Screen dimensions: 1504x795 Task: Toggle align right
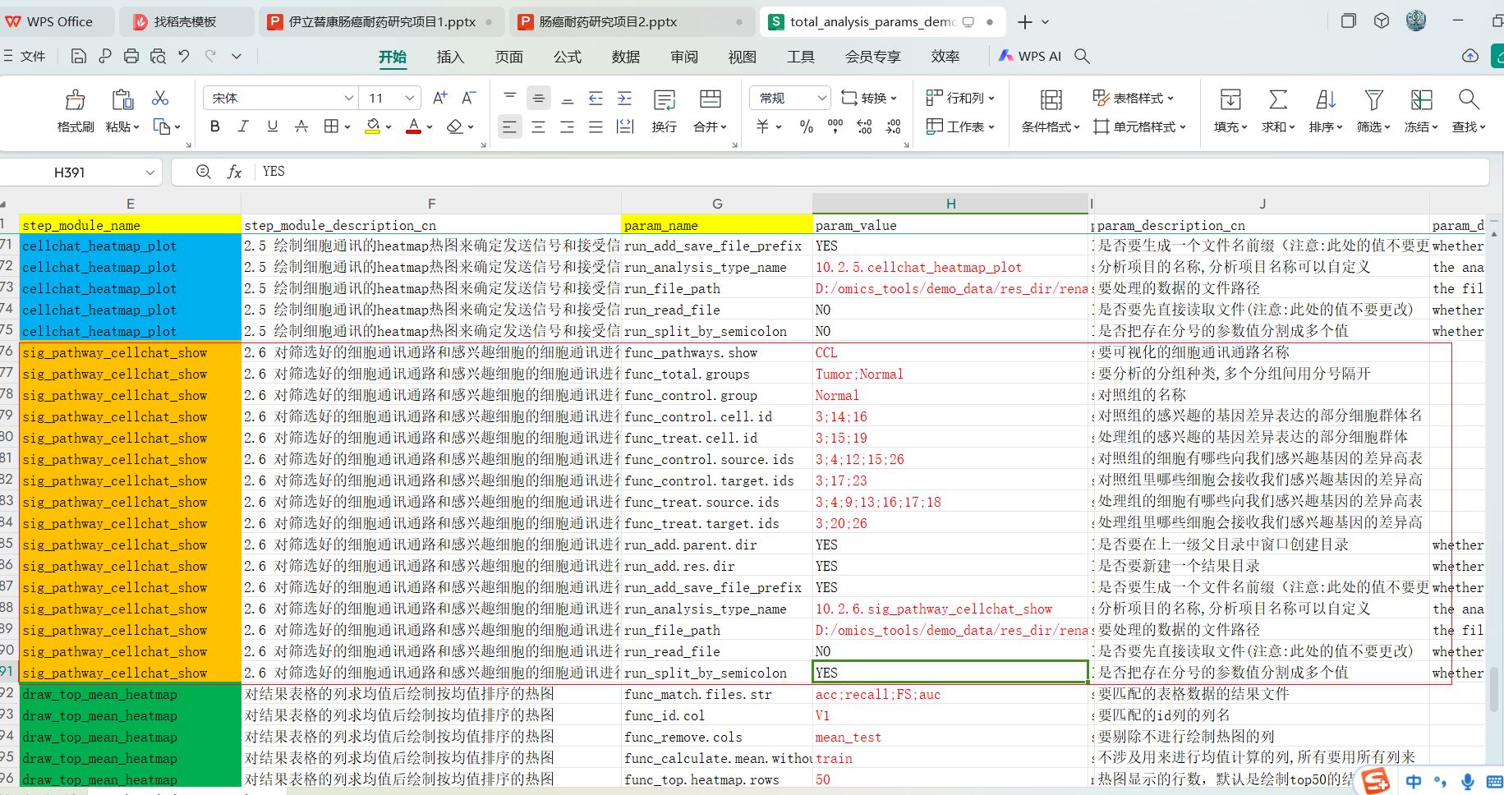click(567, 126)
